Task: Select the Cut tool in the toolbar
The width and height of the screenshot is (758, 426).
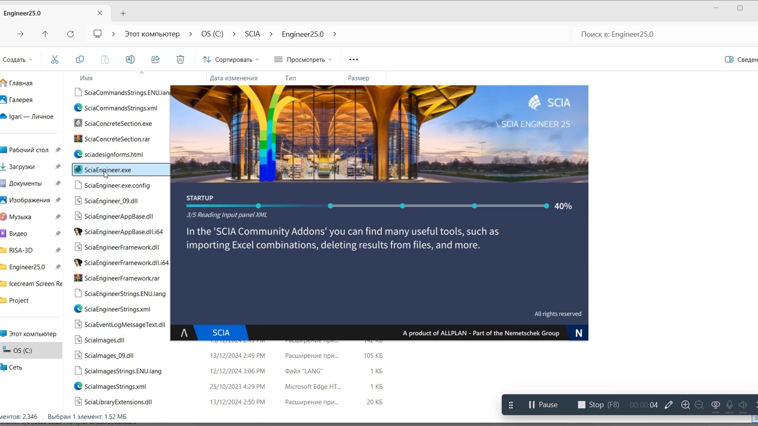Action: (54, 59)
